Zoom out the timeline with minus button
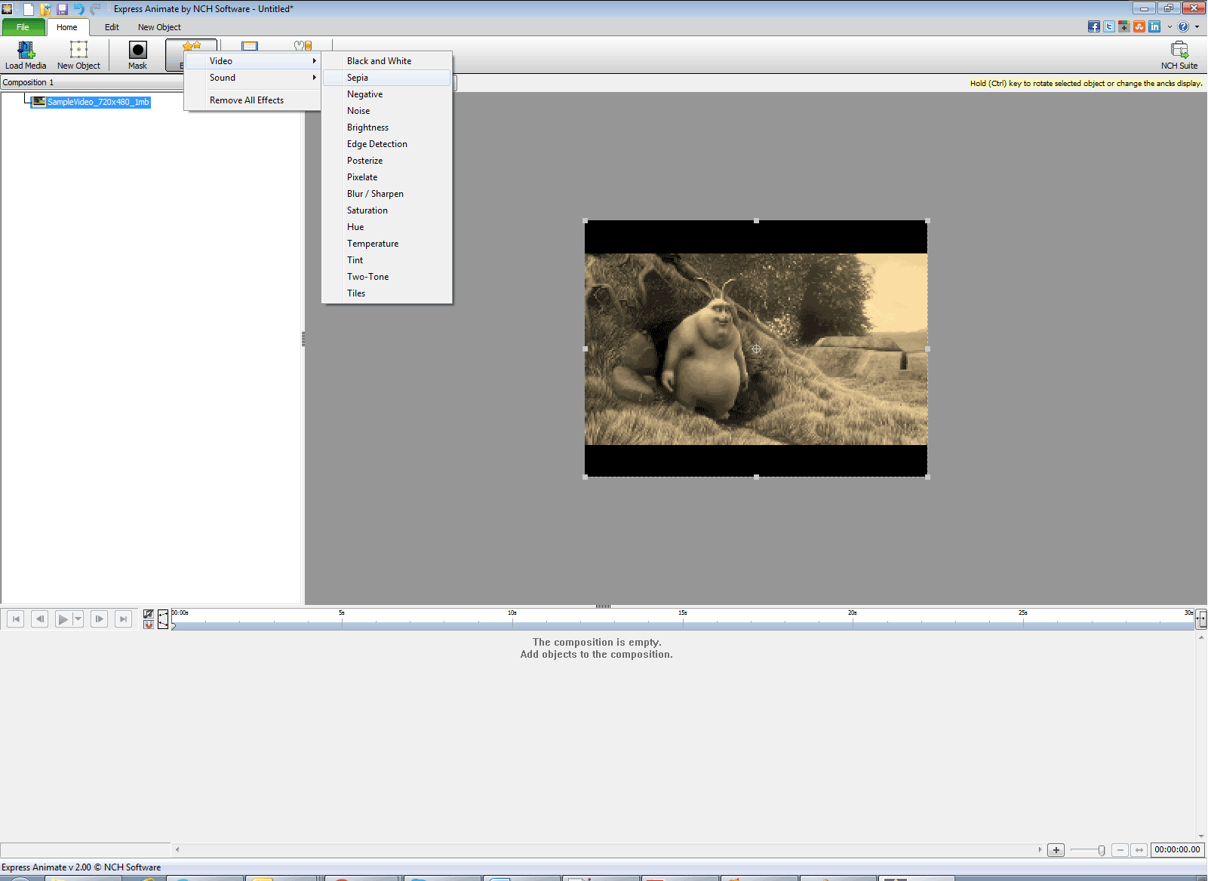 1120,850
